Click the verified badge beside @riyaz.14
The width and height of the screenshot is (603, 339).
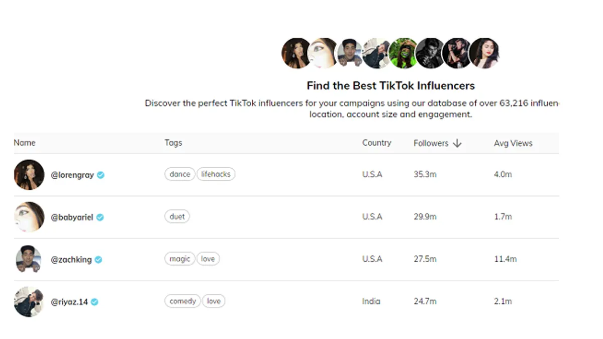coord(94,302)
